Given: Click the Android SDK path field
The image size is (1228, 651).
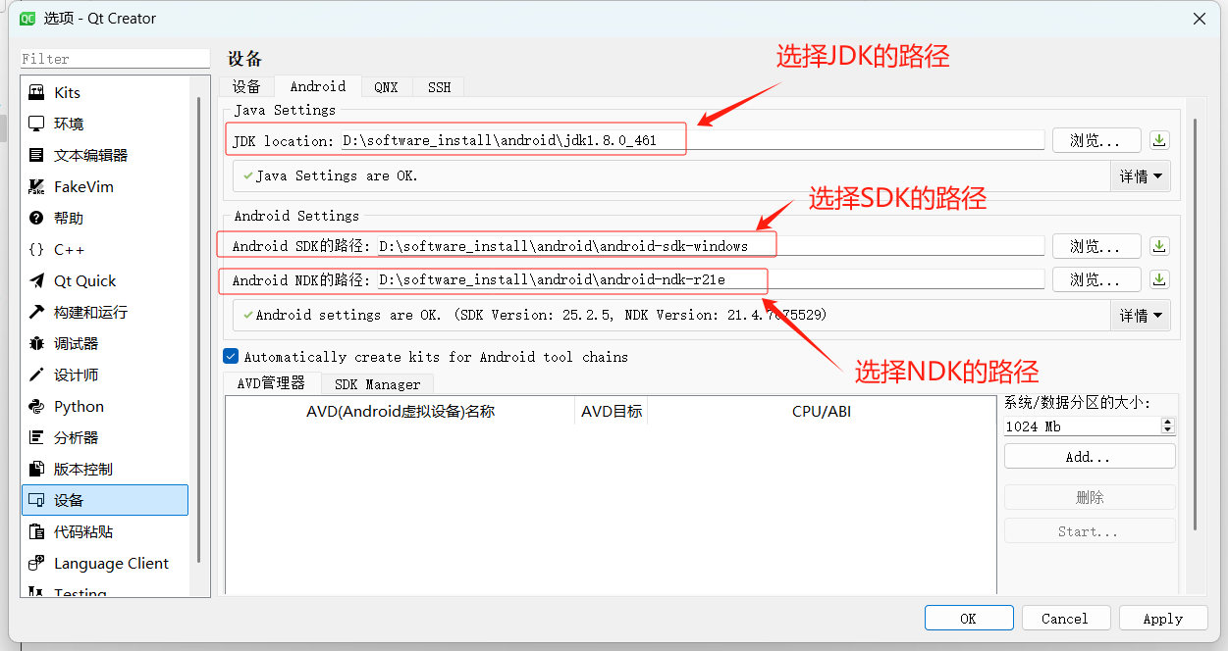Looking at the screenshot, I should (711, 246).
